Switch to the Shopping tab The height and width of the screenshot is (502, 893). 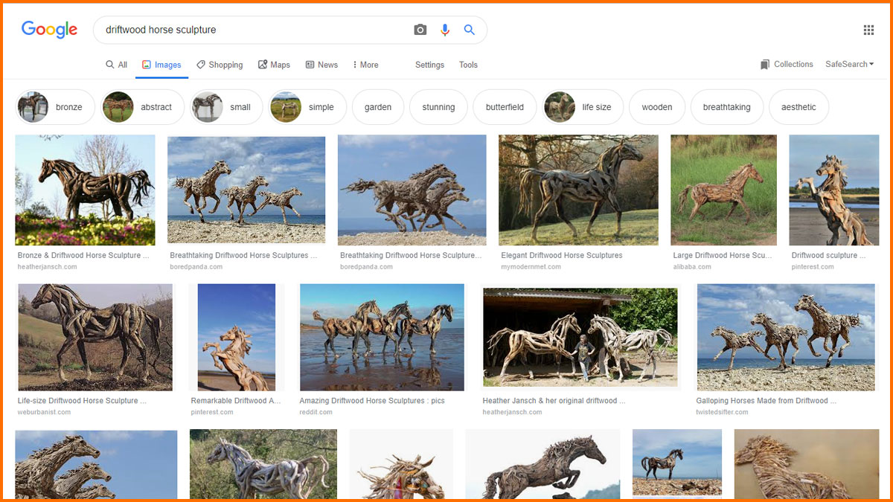click(x=220, y=65)
